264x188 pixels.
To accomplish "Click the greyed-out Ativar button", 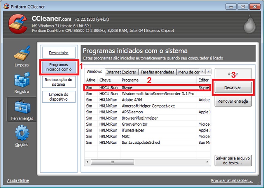I will [x=233, y=74].
